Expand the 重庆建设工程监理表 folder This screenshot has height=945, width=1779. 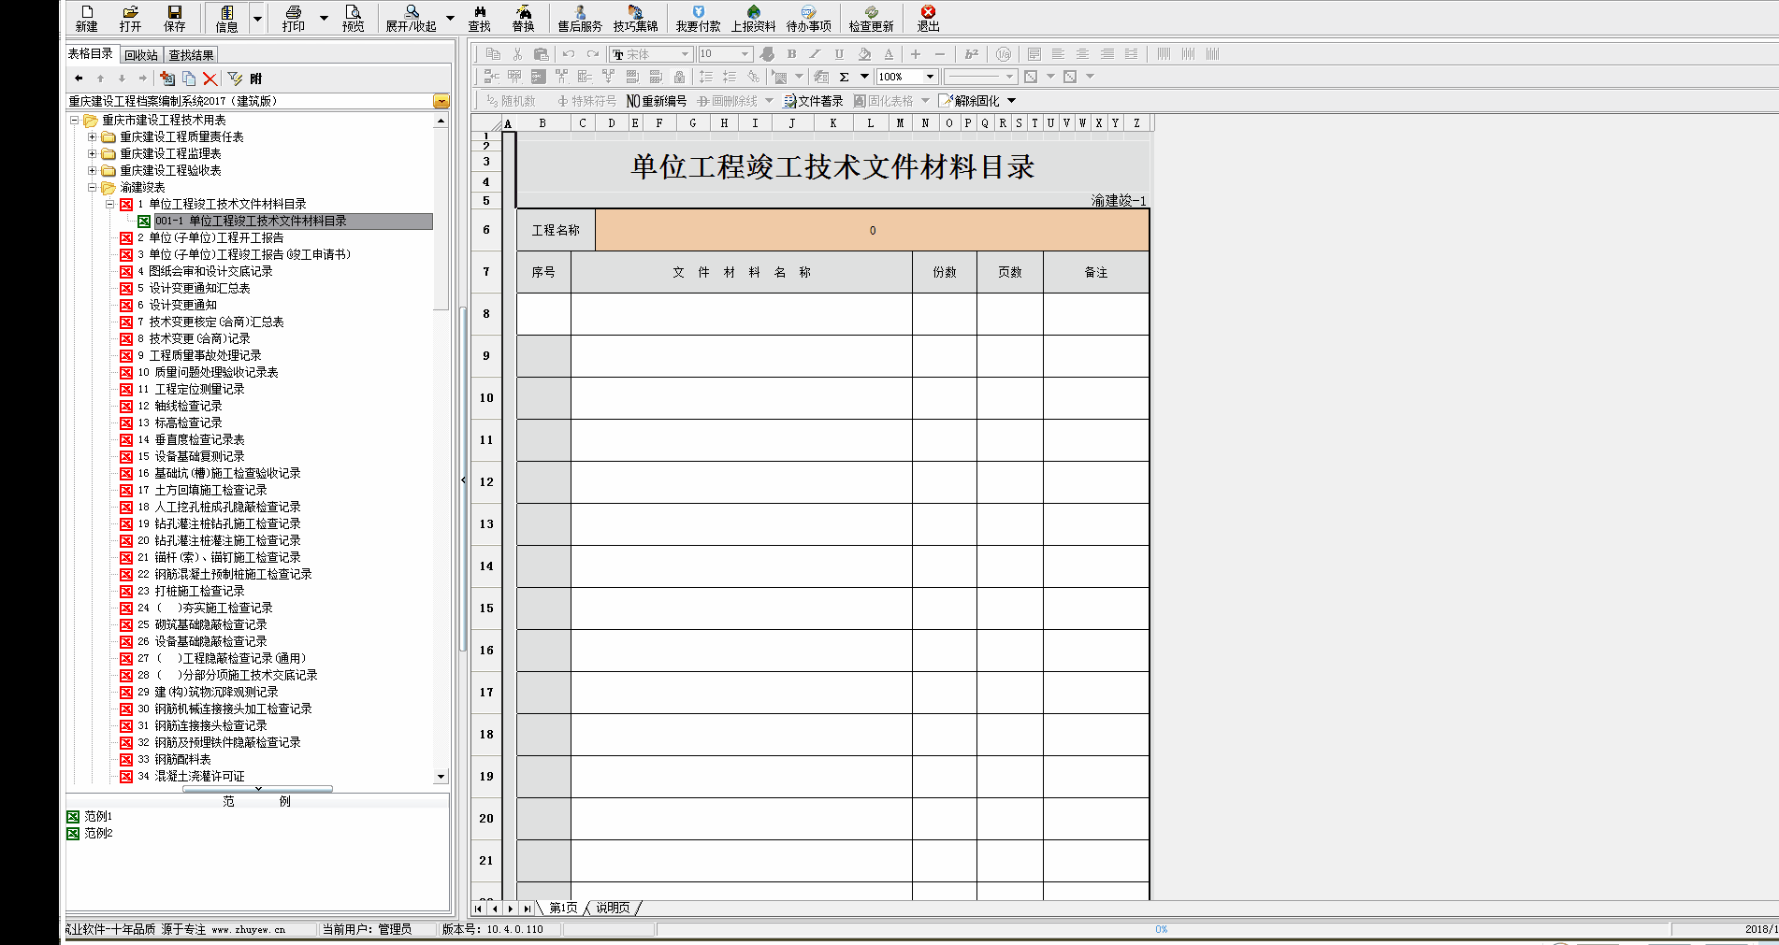click(x=93, y=153)
